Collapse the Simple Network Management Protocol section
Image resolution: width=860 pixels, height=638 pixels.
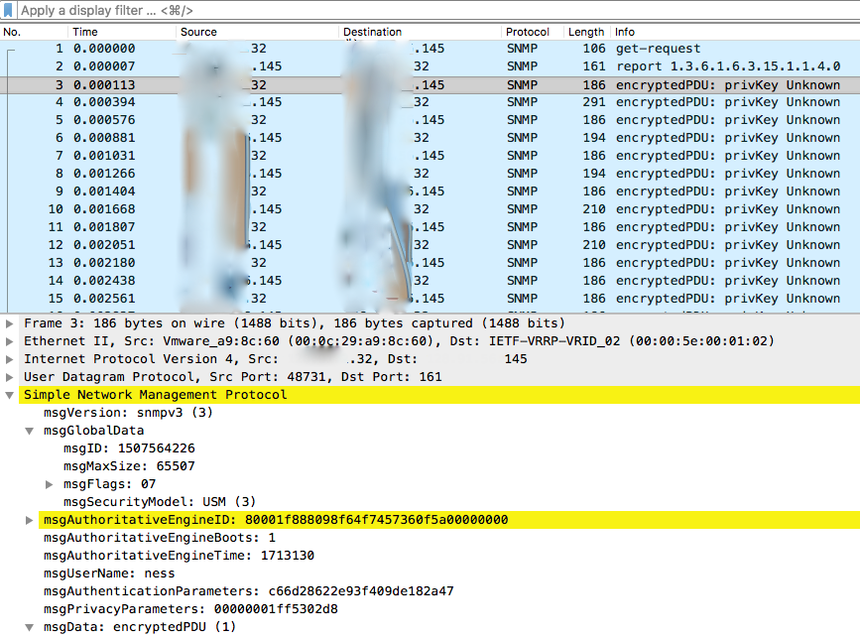[8, 395]
